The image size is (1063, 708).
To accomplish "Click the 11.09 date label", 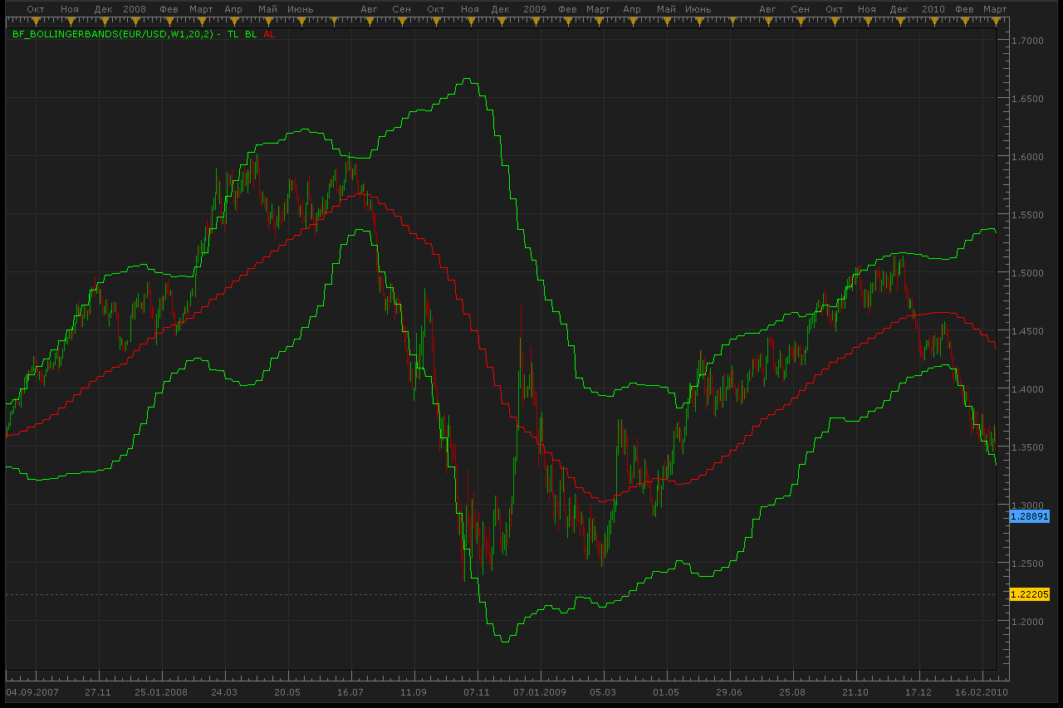I will click(414, 691).
